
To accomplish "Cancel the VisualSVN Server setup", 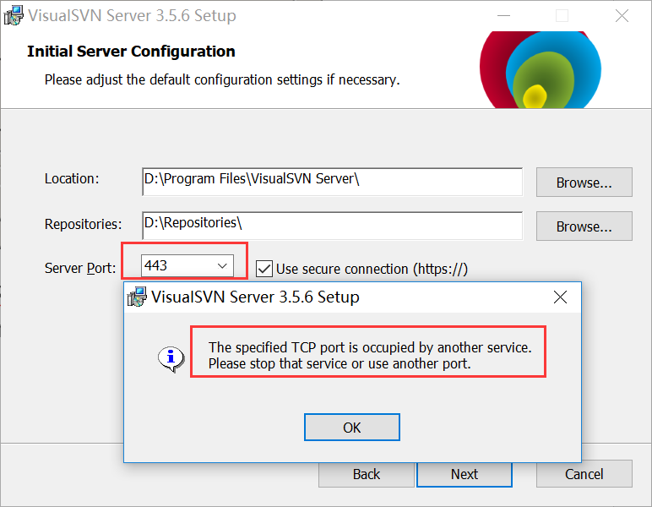I will coord(584,474).
